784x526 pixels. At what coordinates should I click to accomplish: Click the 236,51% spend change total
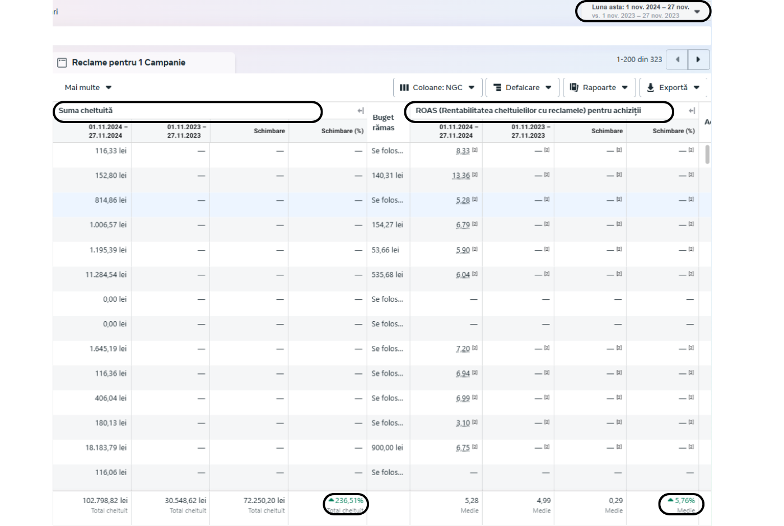[x=346, y=501]
